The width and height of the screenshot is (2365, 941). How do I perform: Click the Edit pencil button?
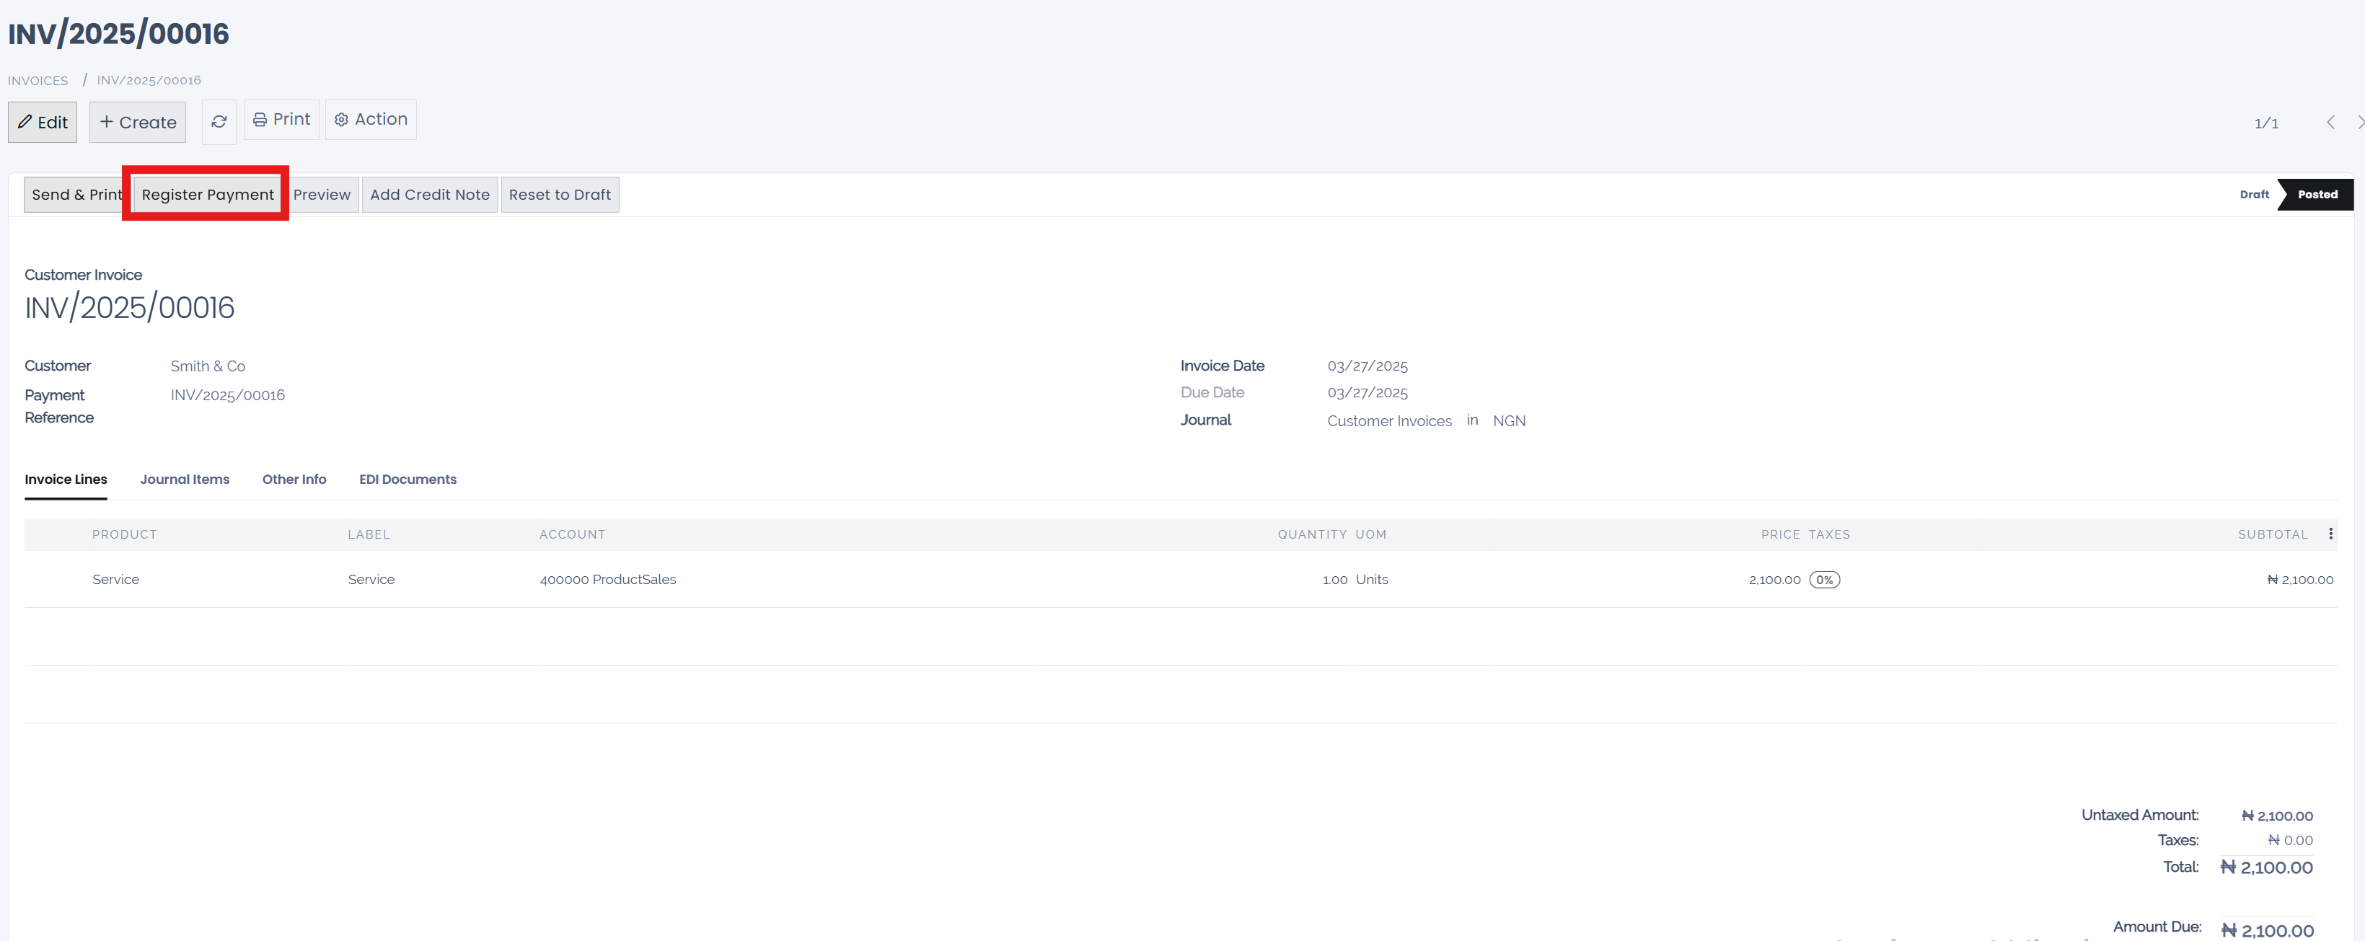pyautogui.click(x=43, y=122)
